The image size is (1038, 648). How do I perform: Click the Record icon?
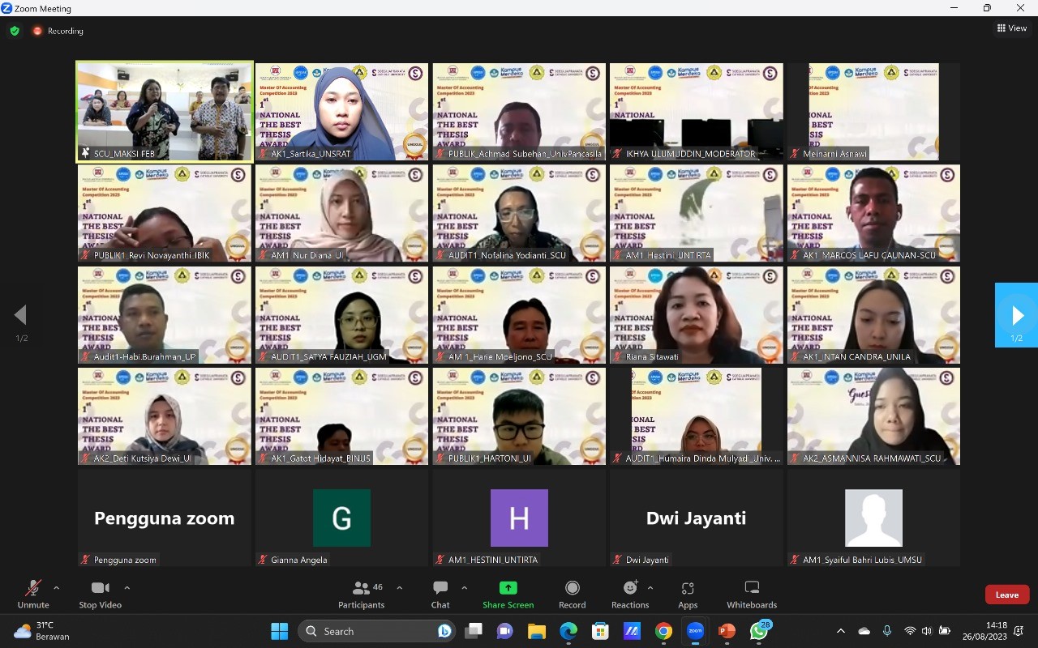coord(572,589)
